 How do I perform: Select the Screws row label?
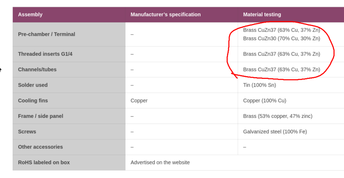27,132
